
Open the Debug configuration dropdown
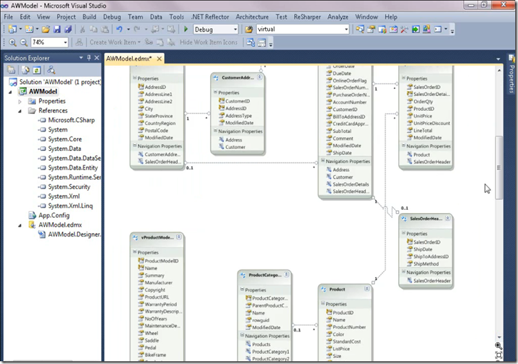click(235, 30)
